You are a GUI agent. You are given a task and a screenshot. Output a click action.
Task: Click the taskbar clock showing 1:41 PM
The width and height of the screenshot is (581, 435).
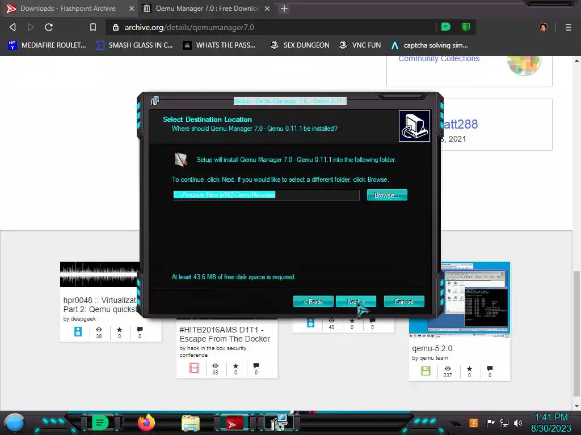click(x=551, y=417)
